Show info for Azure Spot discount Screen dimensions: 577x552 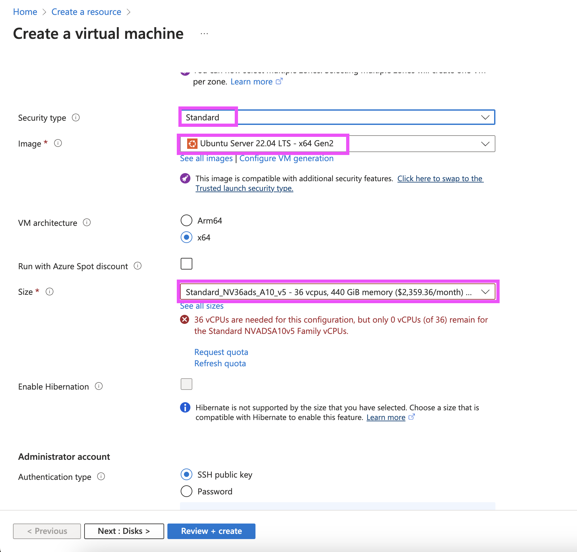click(138, 266)
